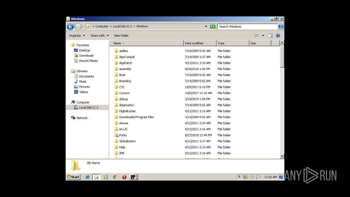This screenshot has height=197, width=350.
Task: Click the Help folder name
Action: click(122, 147)
